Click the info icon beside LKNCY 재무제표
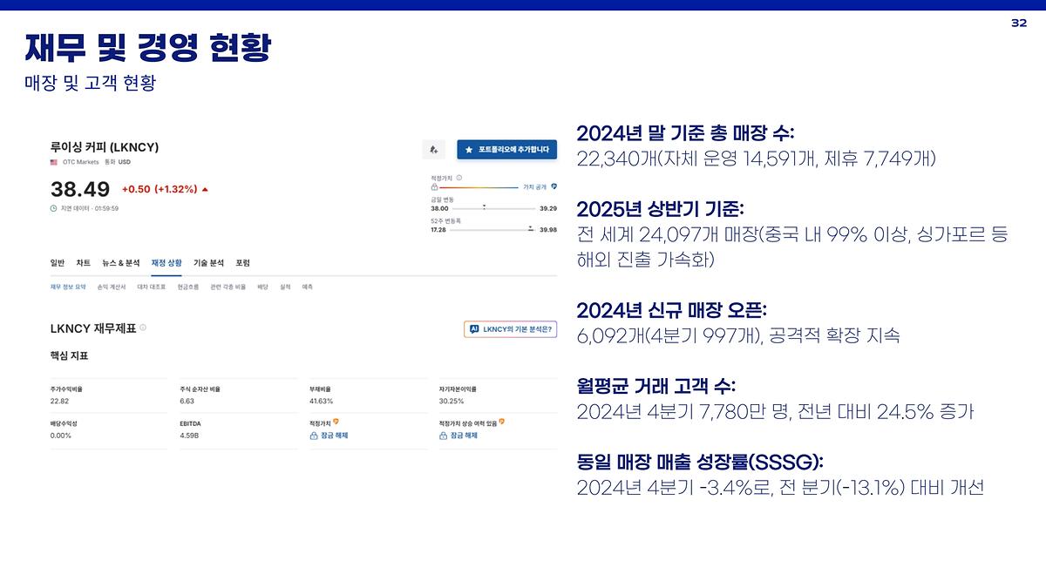The image size is (1046, 588). pyautogui.click(x=143, y=328)
